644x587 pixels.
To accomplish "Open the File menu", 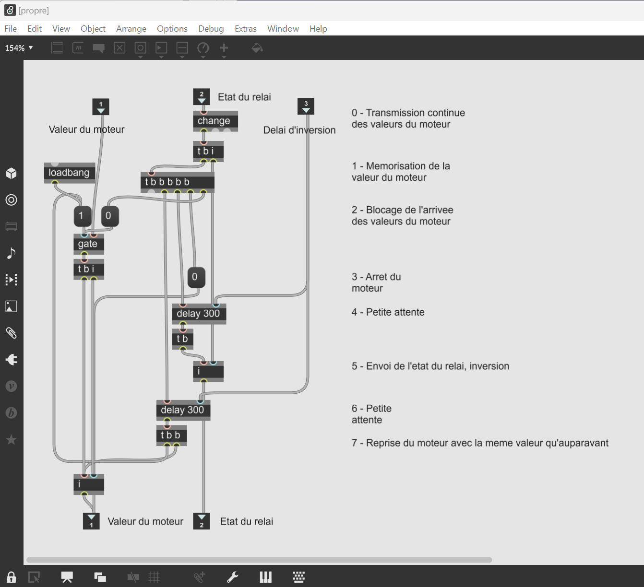I will click(x=11, y=29).
